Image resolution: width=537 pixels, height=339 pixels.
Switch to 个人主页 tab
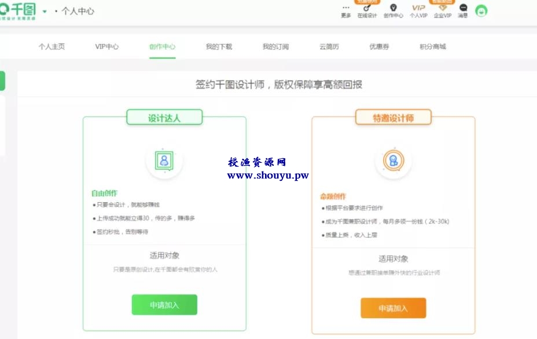coord(52,47)
